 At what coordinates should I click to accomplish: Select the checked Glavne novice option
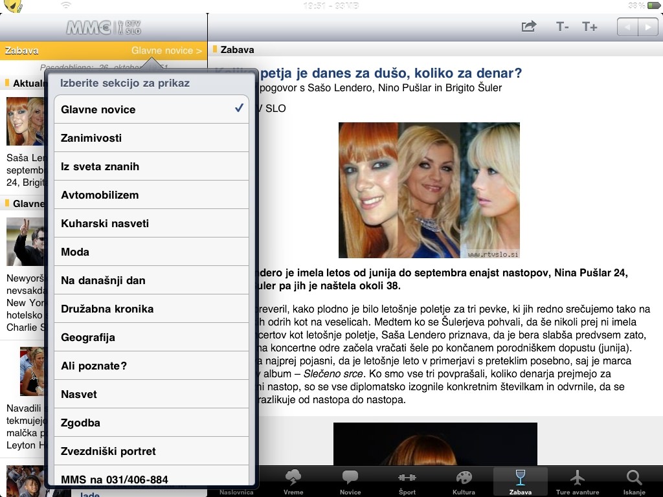pyautogui.click(x=152, y=109)
